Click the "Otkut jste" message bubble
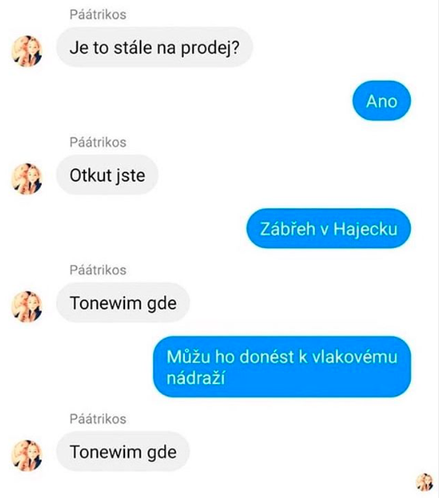The image size is (439, 498). click(x=107, y=175)
